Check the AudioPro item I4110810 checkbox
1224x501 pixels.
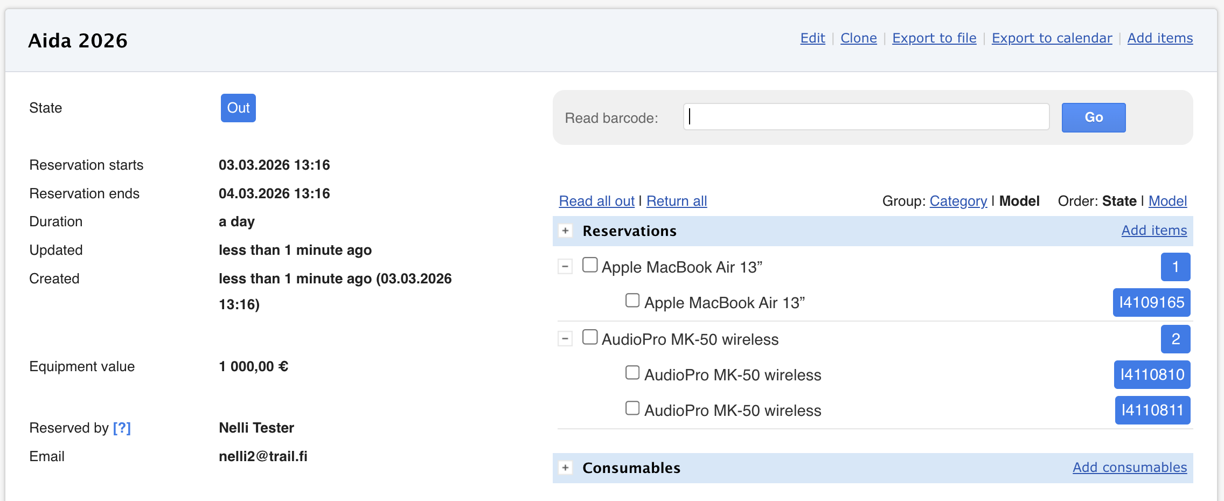pos(632,373)
